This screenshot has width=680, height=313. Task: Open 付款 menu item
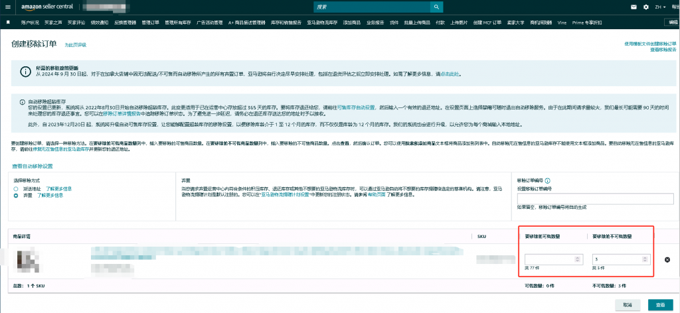click(x=440, y=23)
